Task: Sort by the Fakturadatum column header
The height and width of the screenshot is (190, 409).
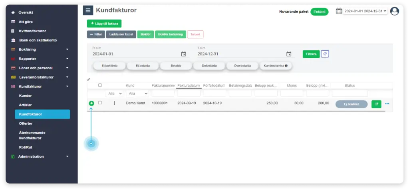Action: pos(189,85)
